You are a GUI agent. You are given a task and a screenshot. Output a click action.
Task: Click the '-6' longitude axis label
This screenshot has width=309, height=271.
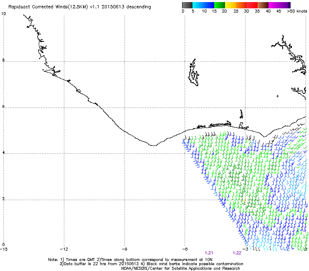185,249
